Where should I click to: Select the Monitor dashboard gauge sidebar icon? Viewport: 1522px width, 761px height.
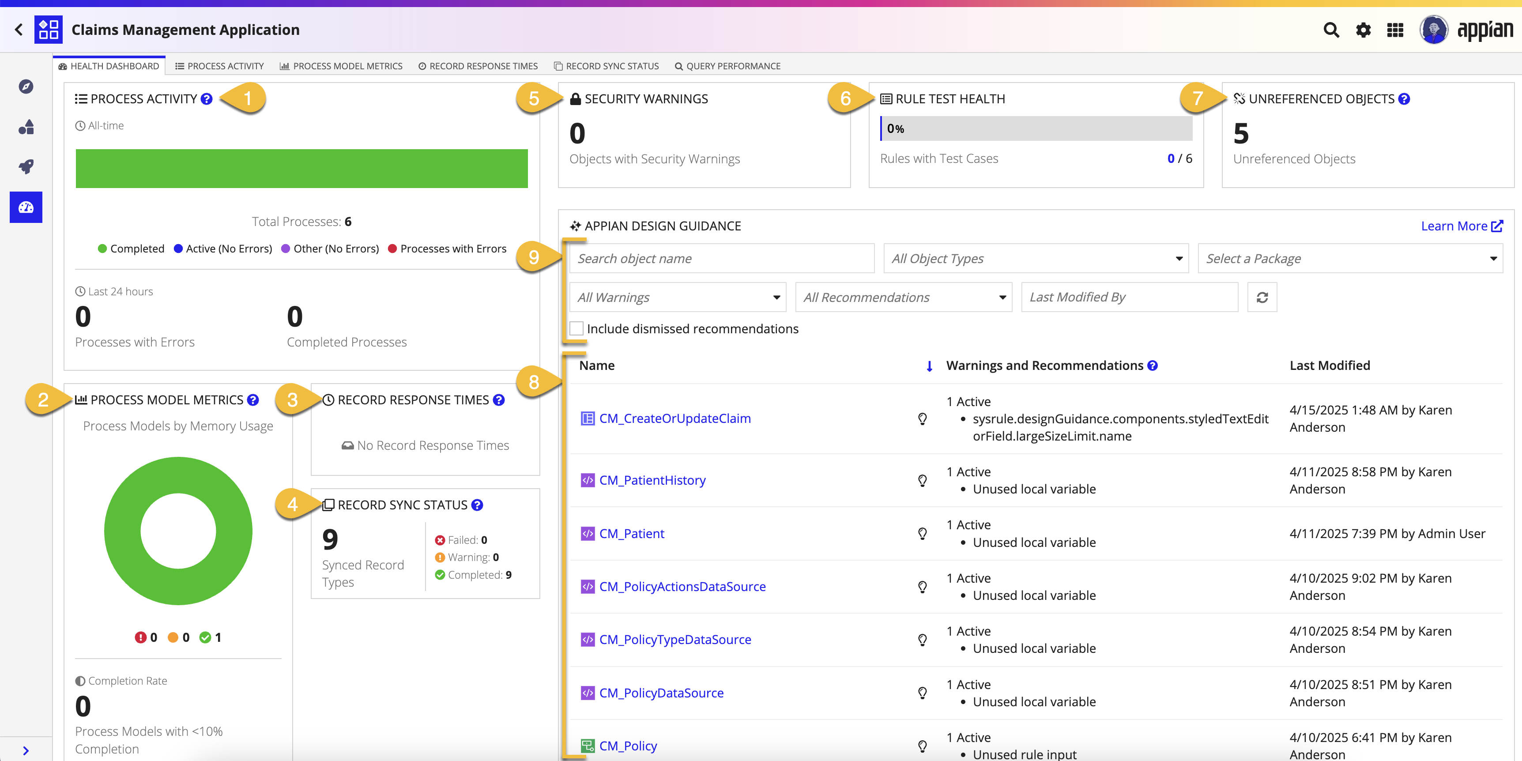26,207
